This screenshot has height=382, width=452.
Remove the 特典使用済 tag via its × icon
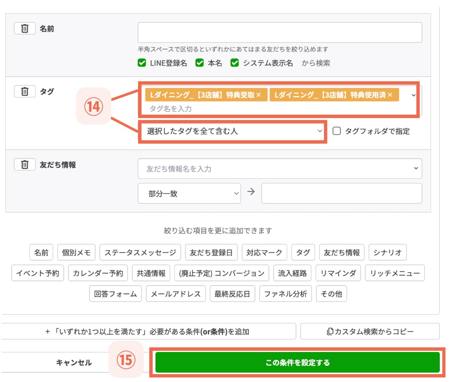390,95
